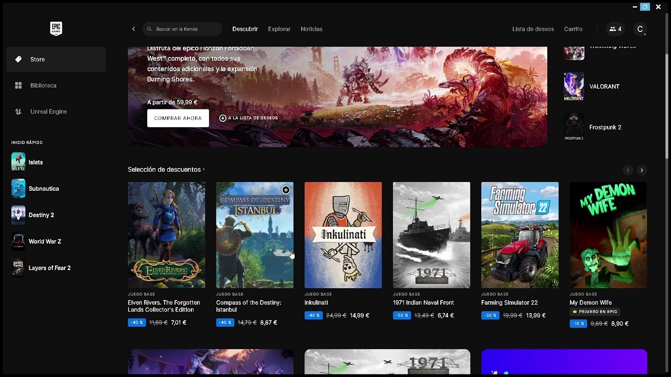Select Wuthering Waves thumbnail in list
Image resolution: width=671 pixels, height=377 pixels.
(573, 52)
